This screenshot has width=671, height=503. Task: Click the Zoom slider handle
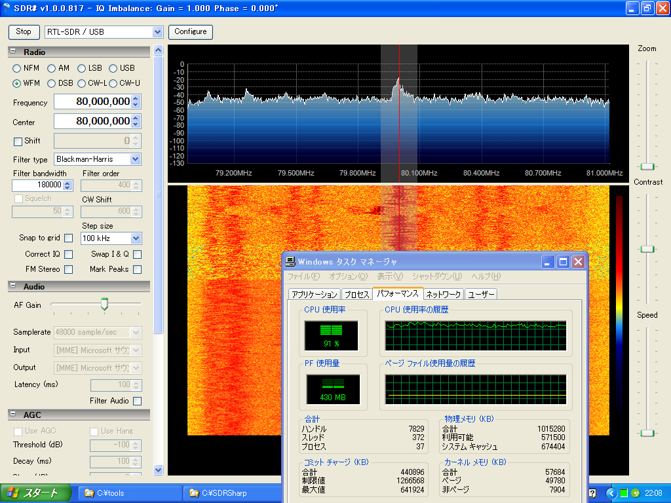click(647, 166)
